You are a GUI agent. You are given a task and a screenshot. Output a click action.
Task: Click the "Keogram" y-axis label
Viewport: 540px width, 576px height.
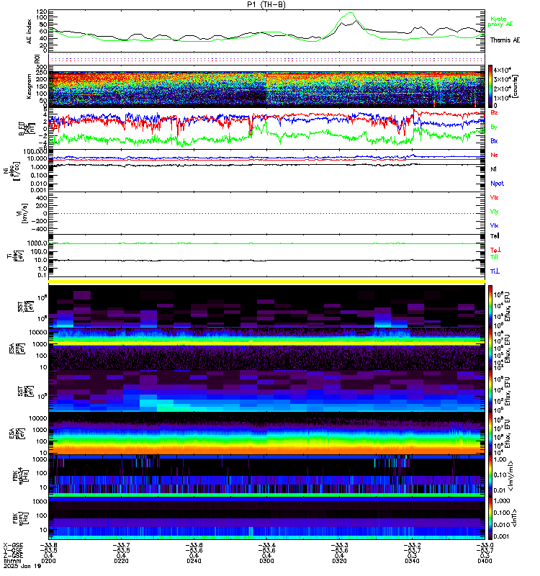point(29,86)
